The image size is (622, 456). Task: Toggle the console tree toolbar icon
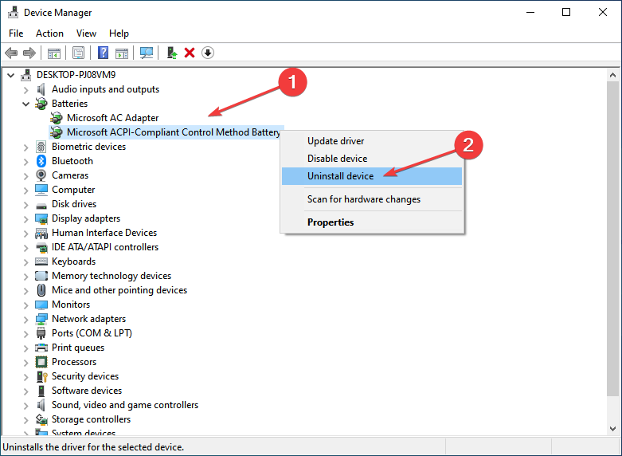(54, 53)
